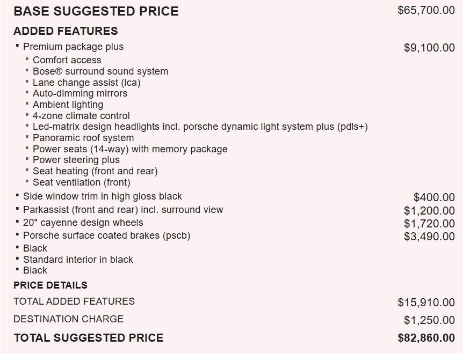Click the $65,700.00 base price amount

(426, 10)
